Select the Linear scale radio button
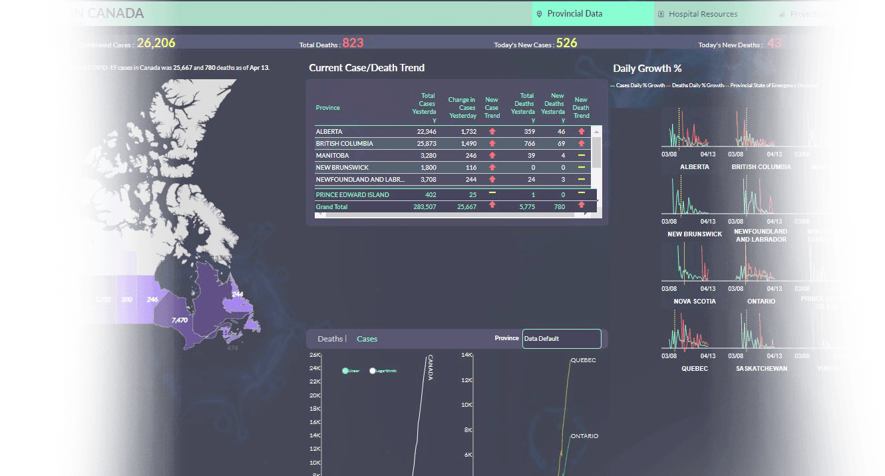 pos(345,371)
